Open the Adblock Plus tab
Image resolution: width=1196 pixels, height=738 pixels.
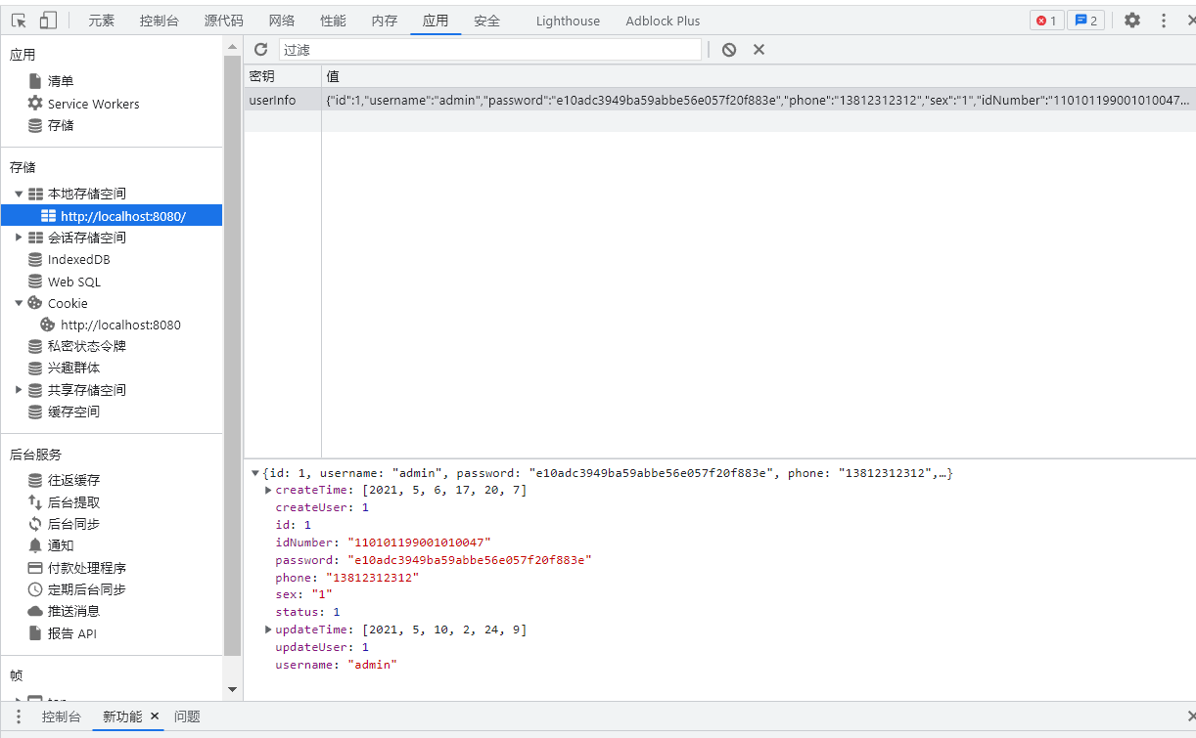[x=663, y=21]
